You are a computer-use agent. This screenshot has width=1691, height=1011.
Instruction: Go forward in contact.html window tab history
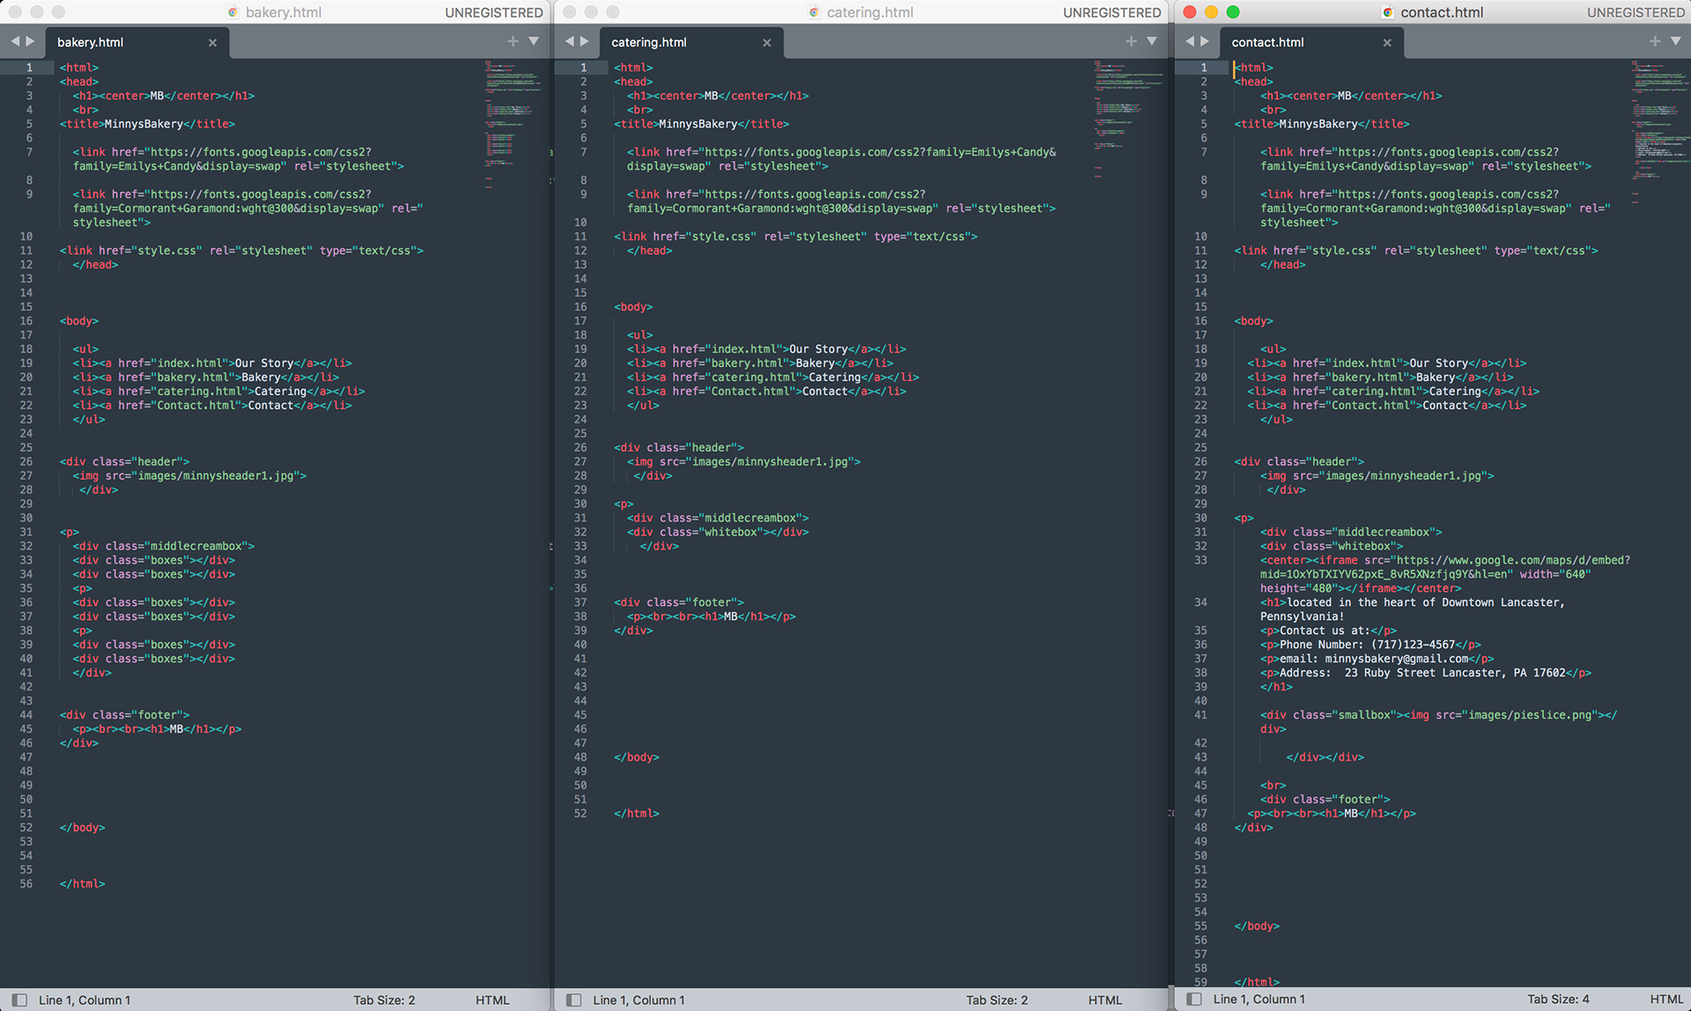click(x=1205, y=41)
